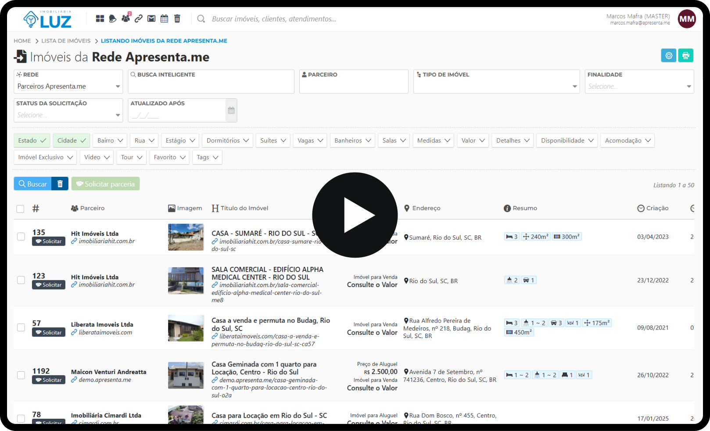Open the dashboard grid icon in top toolbar

[100, 18]
